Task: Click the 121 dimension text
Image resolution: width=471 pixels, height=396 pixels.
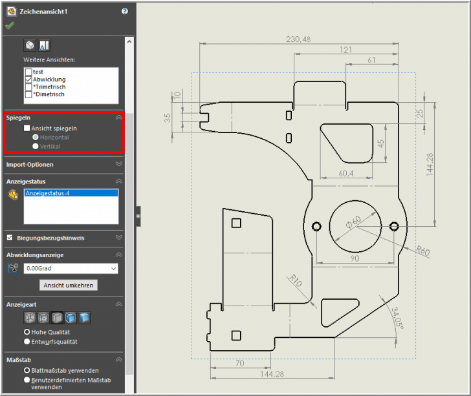Action: pos(345,50)
